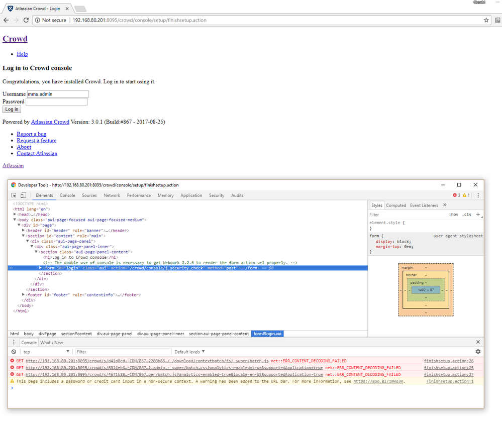The height and width of the screenshot is (422, 502).
Task: Toggle :hov element state button
Action: click(x=453, y=215)
